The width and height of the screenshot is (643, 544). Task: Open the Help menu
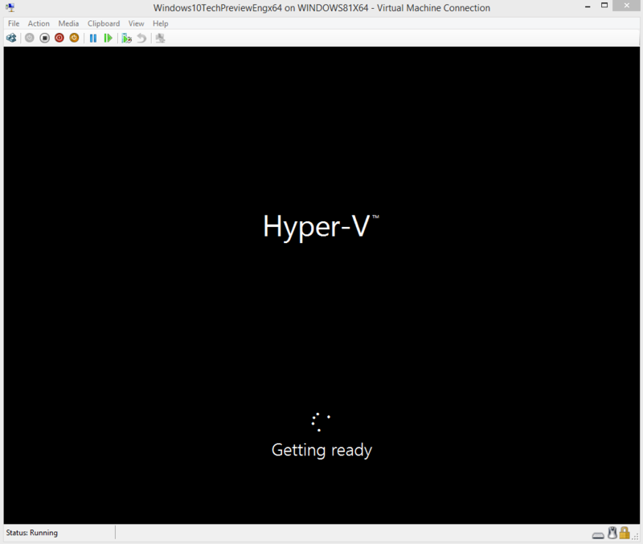pos(160,23)
